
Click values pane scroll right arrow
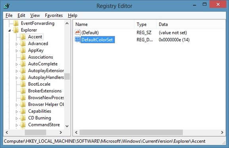click(x=222, y=133)
